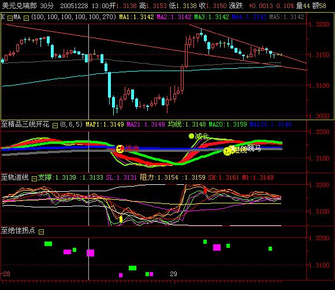This screenshot has width=335, height=290.
Task: Click the MA20:1.3159 value
Action: pos(228,124)
